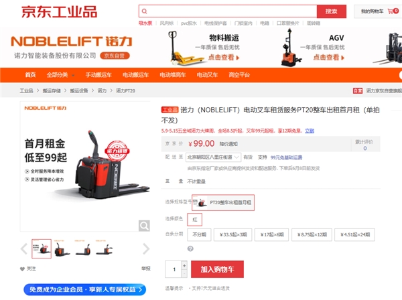Open the 电动叉车 navigation tab
The height and width of the screenshot is (300, 402).
(207, 75)
